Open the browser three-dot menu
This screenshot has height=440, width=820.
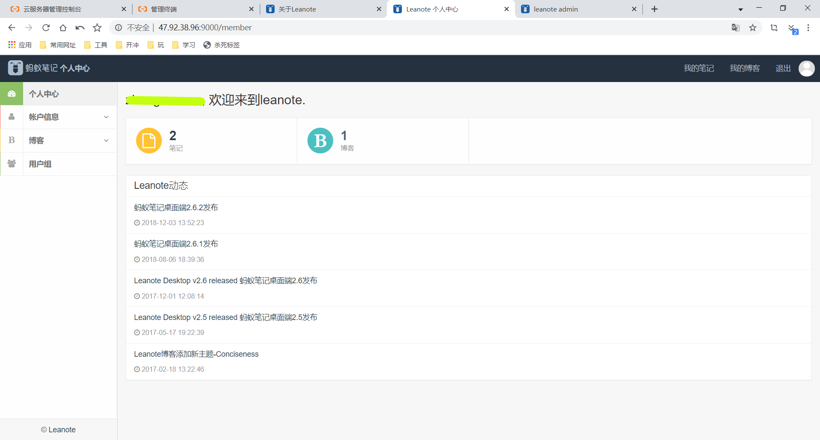808,28
